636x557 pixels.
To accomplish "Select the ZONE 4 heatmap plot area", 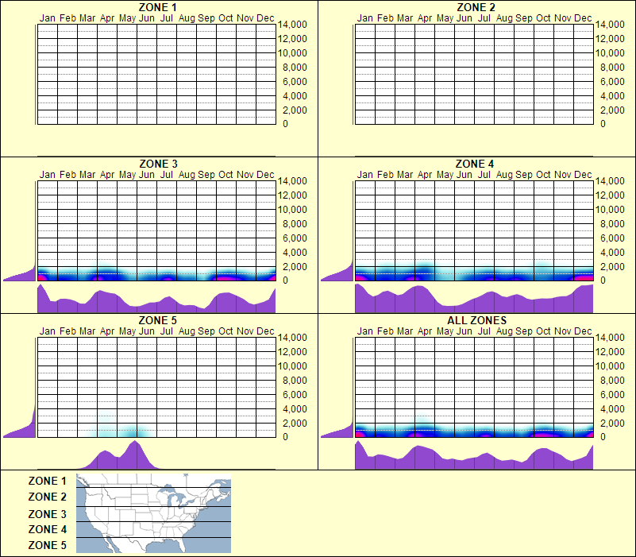I will click(474, 230).
